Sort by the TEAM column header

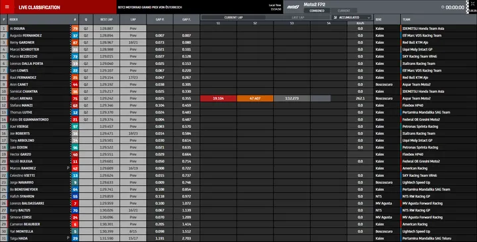(439, 19)
